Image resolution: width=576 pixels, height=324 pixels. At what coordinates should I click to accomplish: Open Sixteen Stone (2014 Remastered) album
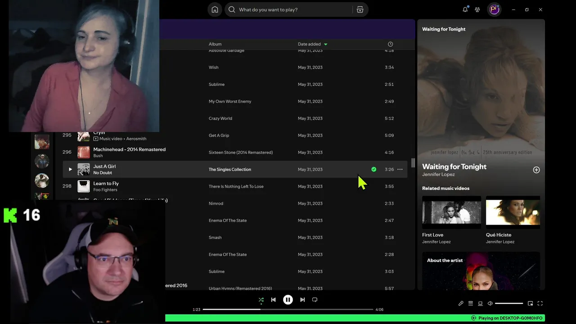coord(241,153)
